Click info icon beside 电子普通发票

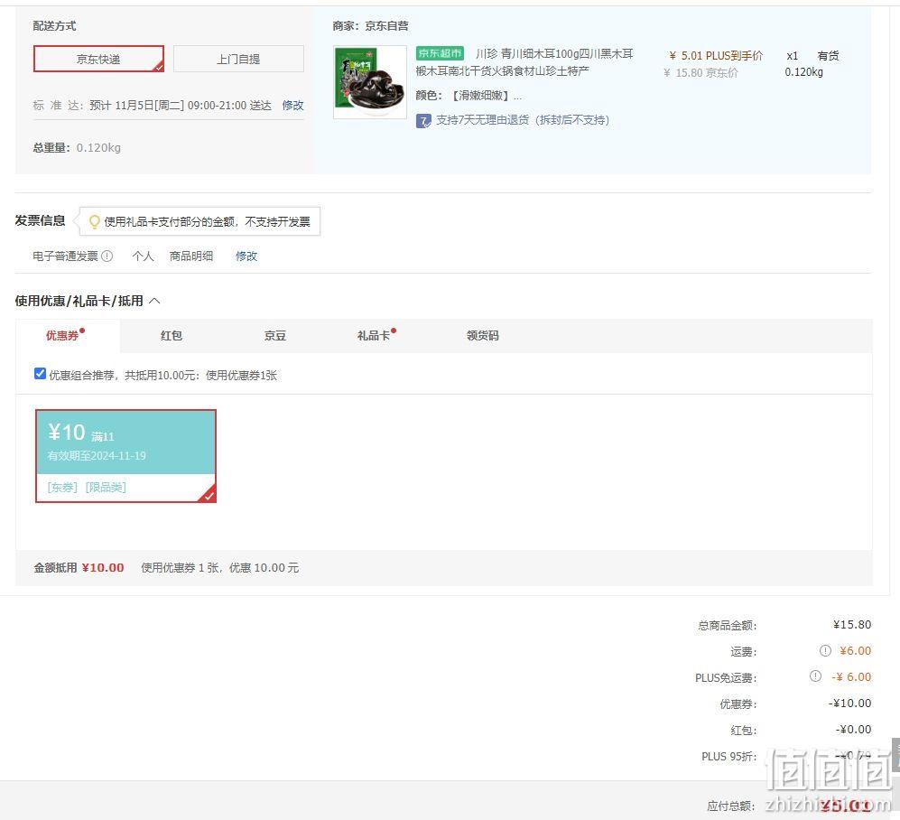(x=107, y=256)
